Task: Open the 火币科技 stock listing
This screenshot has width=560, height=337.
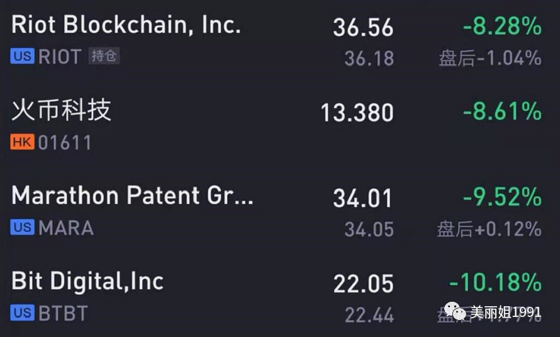Action: [x=62, y=111]
